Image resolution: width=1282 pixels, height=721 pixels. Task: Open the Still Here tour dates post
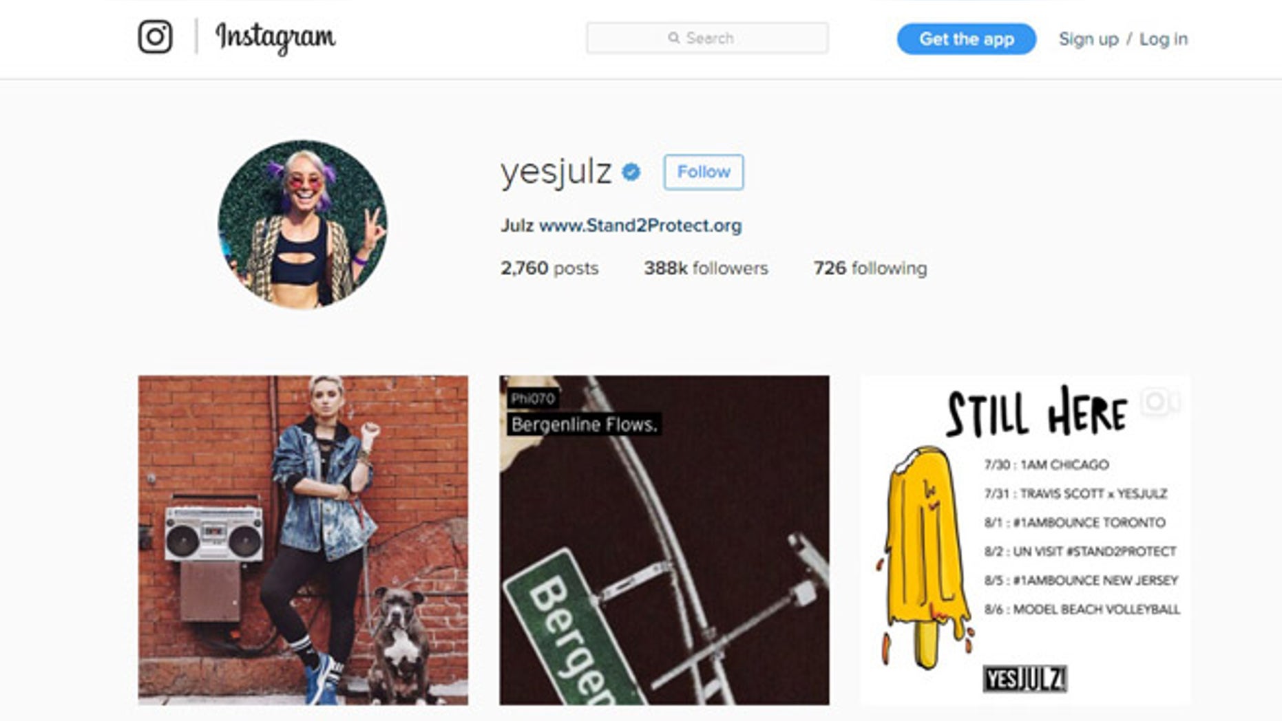click(x=1025, y=540)
